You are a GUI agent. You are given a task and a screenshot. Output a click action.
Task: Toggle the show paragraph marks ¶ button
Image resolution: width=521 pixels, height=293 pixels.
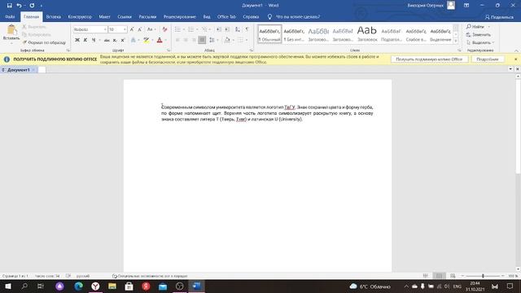pos(247,29)
